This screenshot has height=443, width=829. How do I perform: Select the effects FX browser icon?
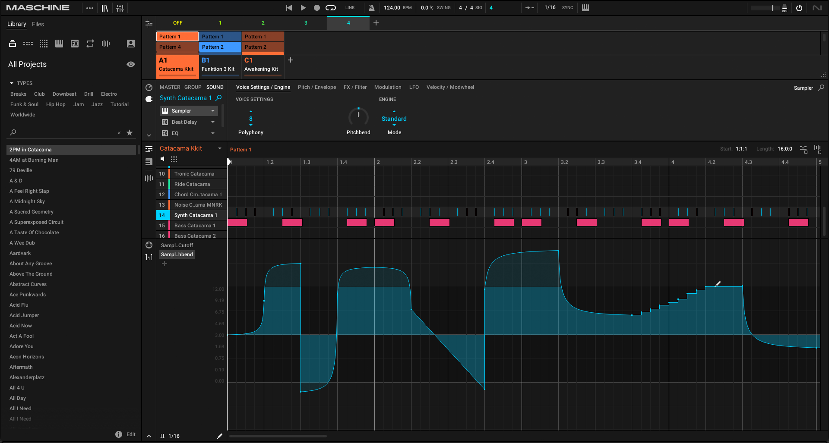point(75,44)
